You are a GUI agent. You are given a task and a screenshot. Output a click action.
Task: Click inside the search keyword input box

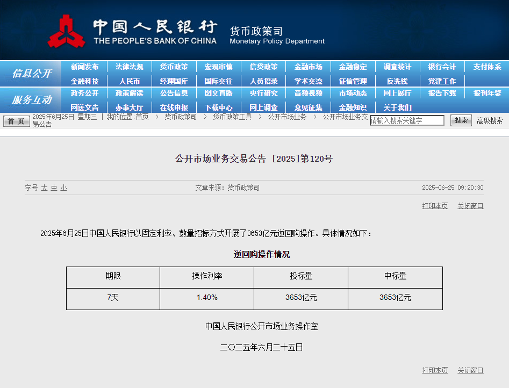click(x=407, y=120)
